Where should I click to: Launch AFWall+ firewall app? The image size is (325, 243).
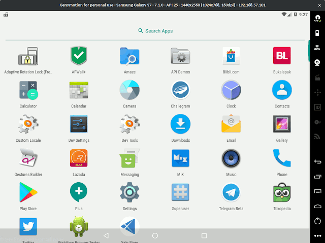click(79, 56)
